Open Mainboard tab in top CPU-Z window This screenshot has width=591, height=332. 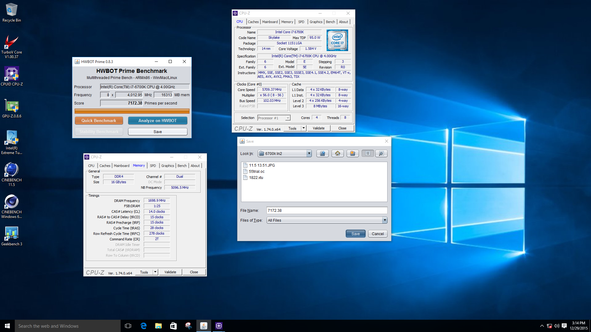tap(270, 22)
